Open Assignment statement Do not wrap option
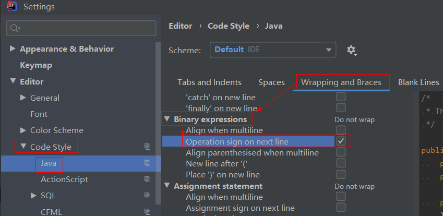Screen dimensions: 443x216 (355, 187)
